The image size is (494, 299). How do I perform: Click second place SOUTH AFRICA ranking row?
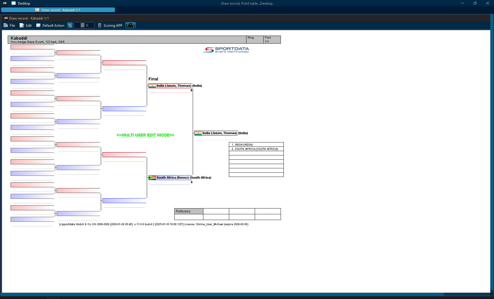point(256,149)
